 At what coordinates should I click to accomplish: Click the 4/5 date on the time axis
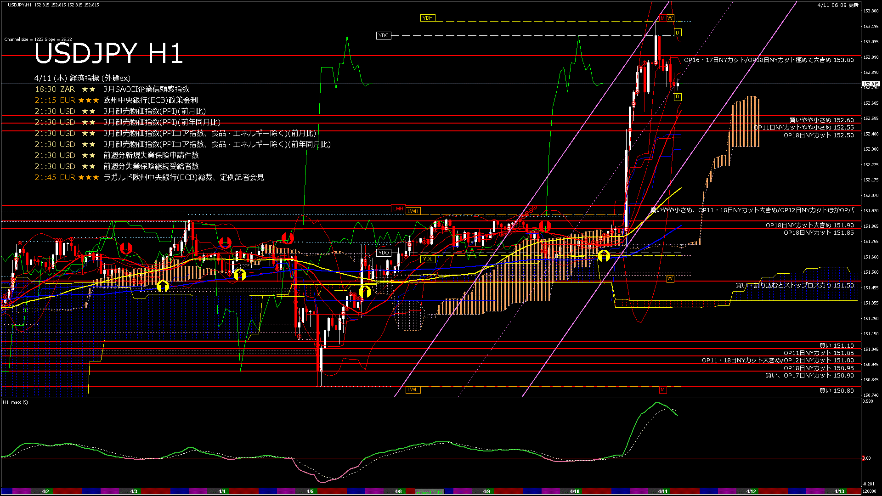tap(310, 491)
